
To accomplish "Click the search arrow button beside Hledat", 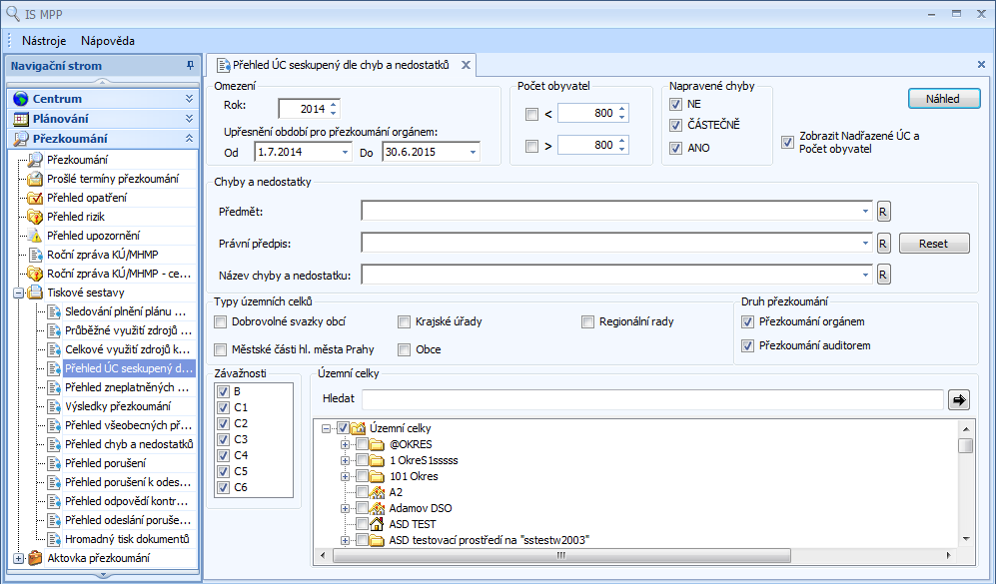I will click(958, 399).
